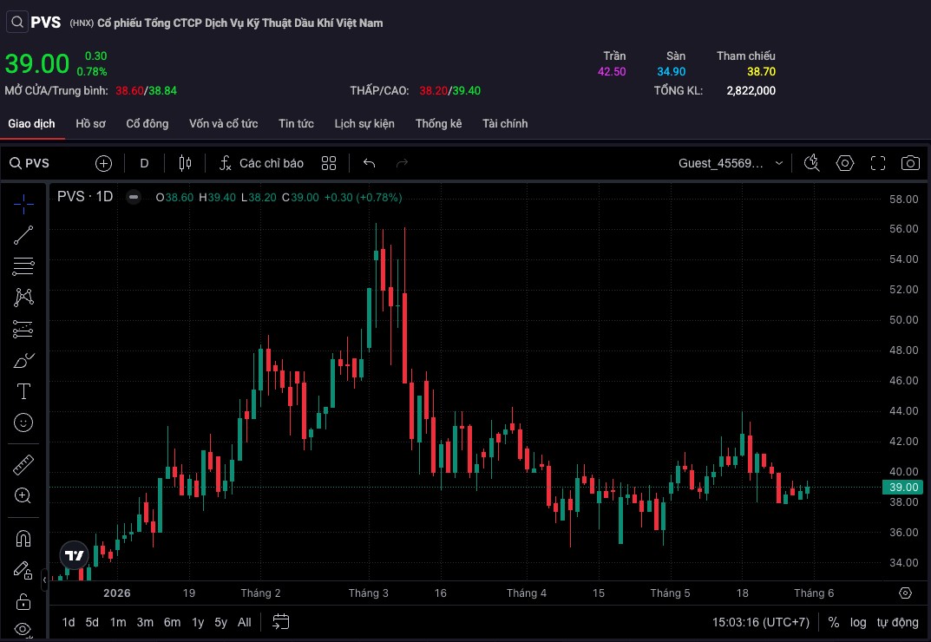Switch to the Tin tức tab
This screenshot has height=642, width=931.
[296, 123]
